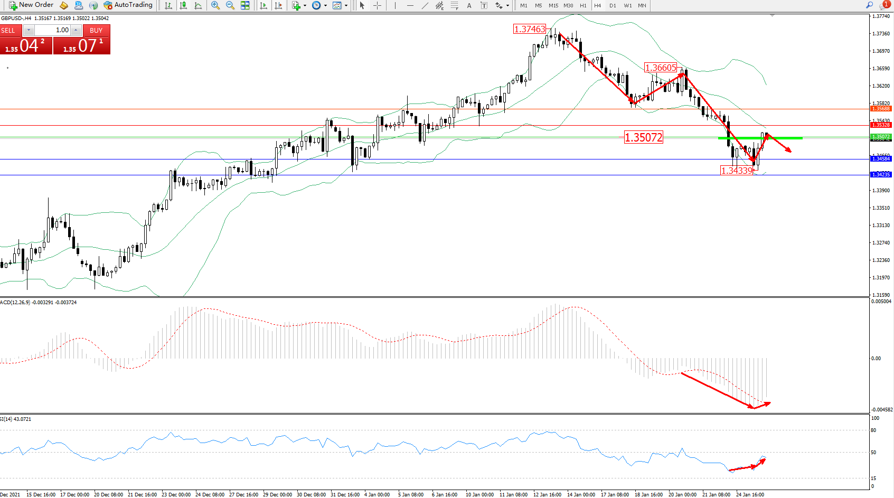Open the indicators list dropdown

coord(305,6)
